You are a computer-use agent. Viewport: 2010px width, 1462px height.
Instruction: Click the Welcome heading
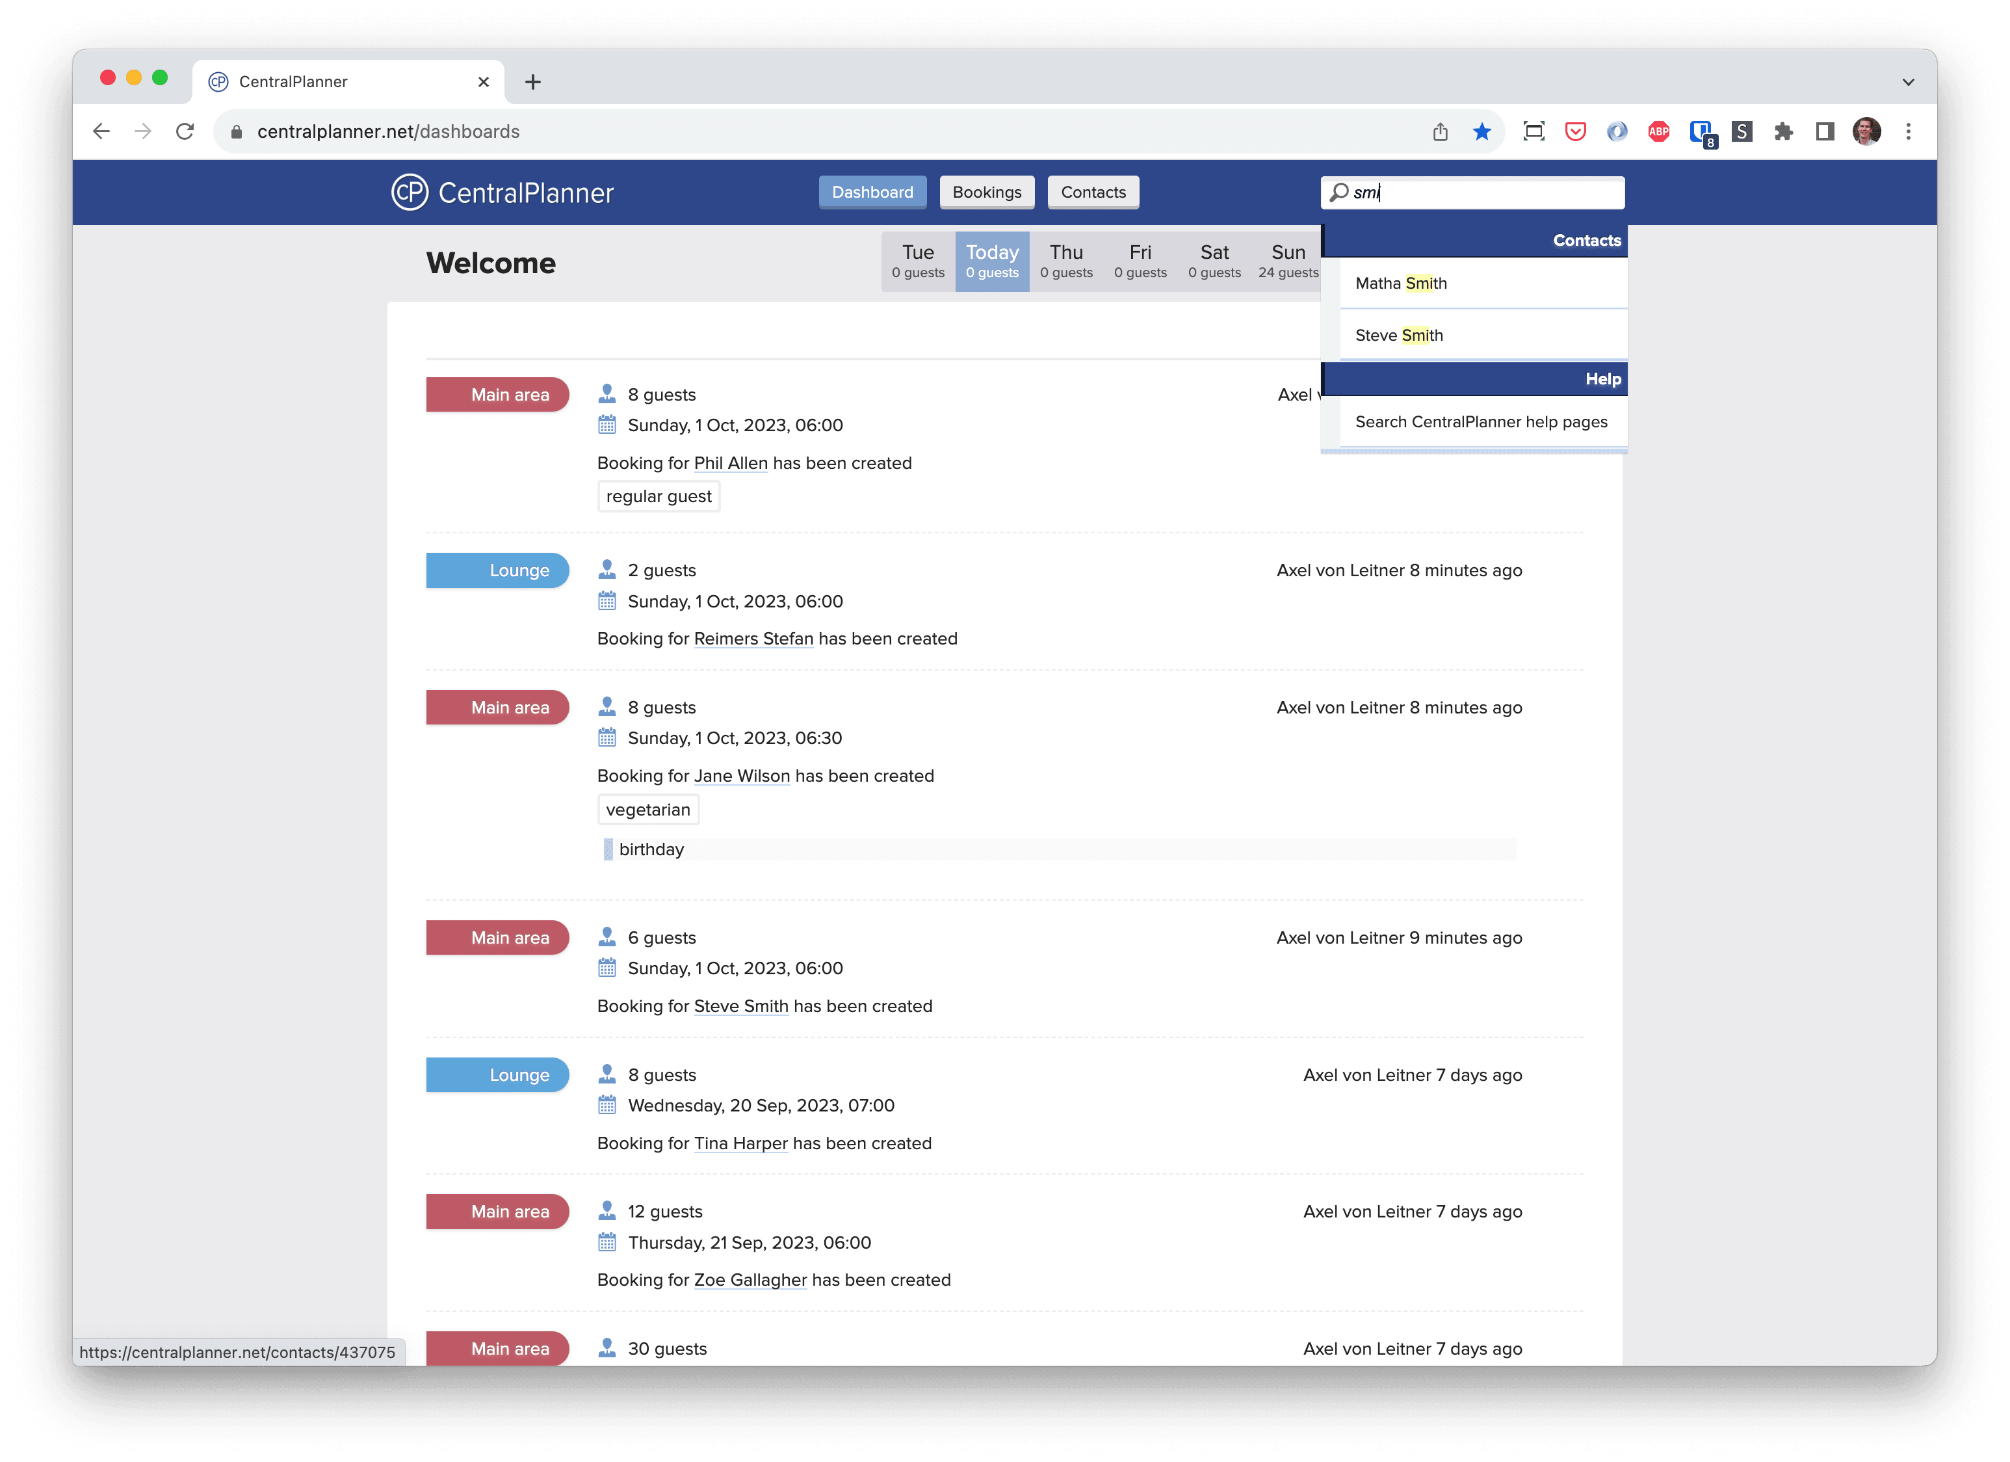tap(491, 263)
